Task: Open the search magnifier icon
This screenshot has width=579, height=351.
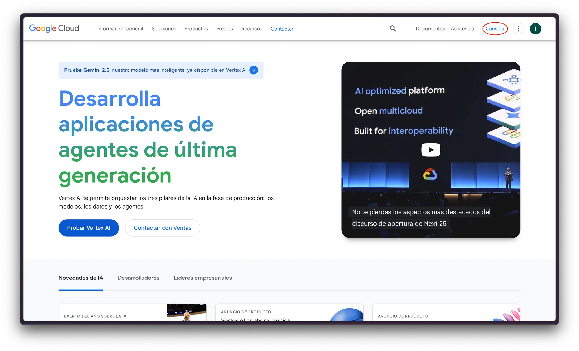Action: click(393, 29)
